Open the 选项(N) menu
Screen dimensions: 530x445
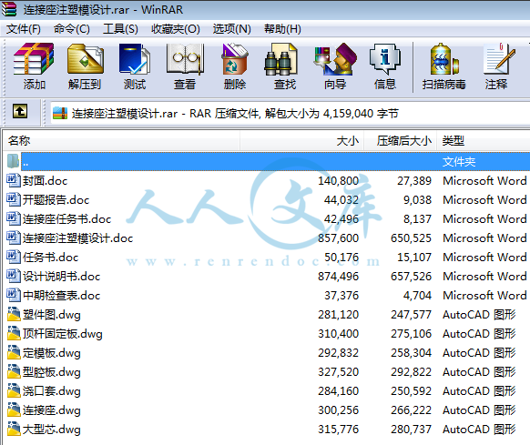(x=232, y=29)
